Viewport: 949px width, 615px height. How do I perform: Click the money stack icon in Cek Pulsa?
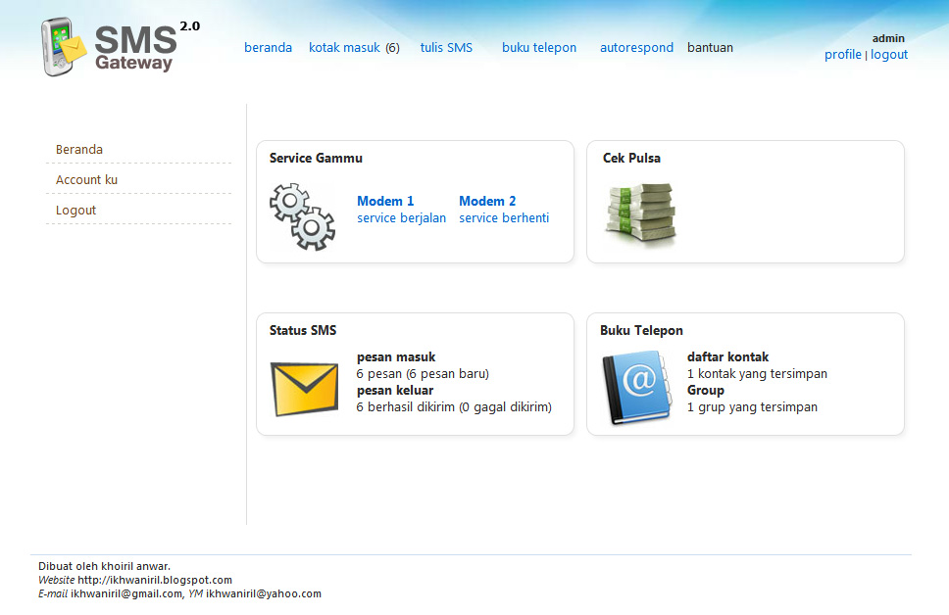click(640, 214)
